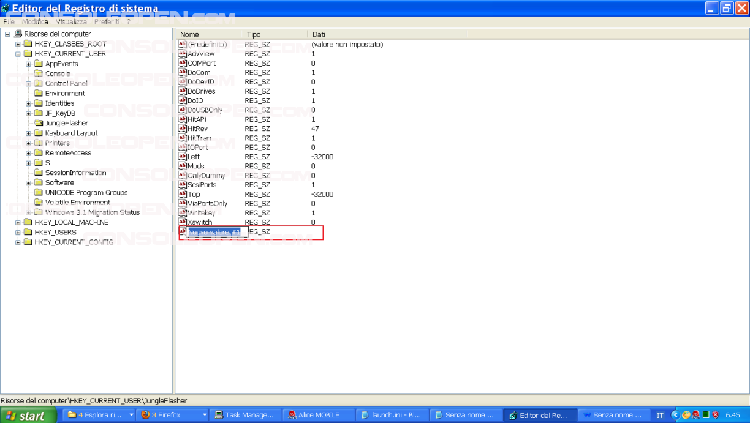Select the COMPort registry value icon
The image size is (750, 423).
click(182, 63)
